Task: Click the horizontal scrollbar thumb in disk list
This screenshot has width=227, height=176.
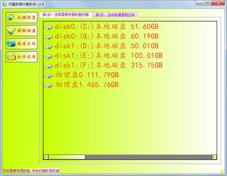Action: pos(67,157)
